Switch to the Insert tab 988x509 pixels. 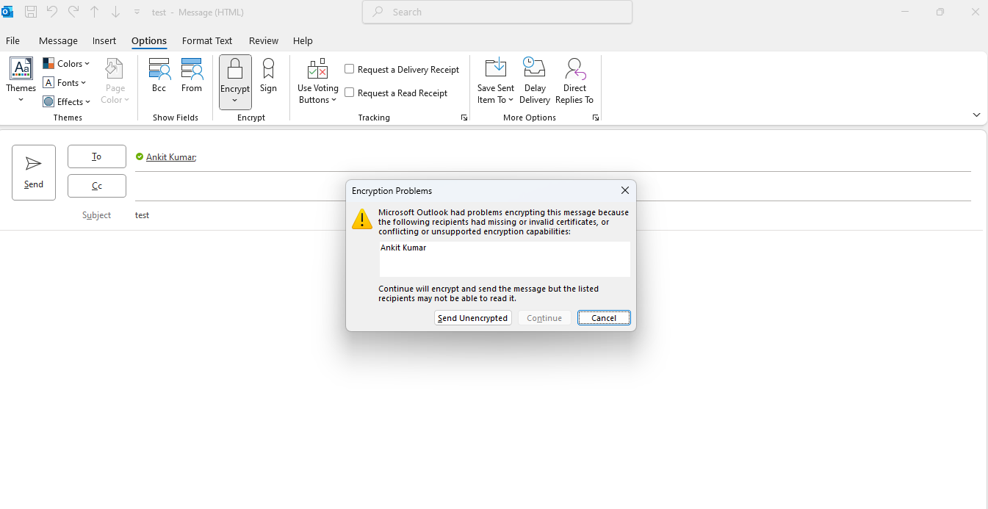104,40
